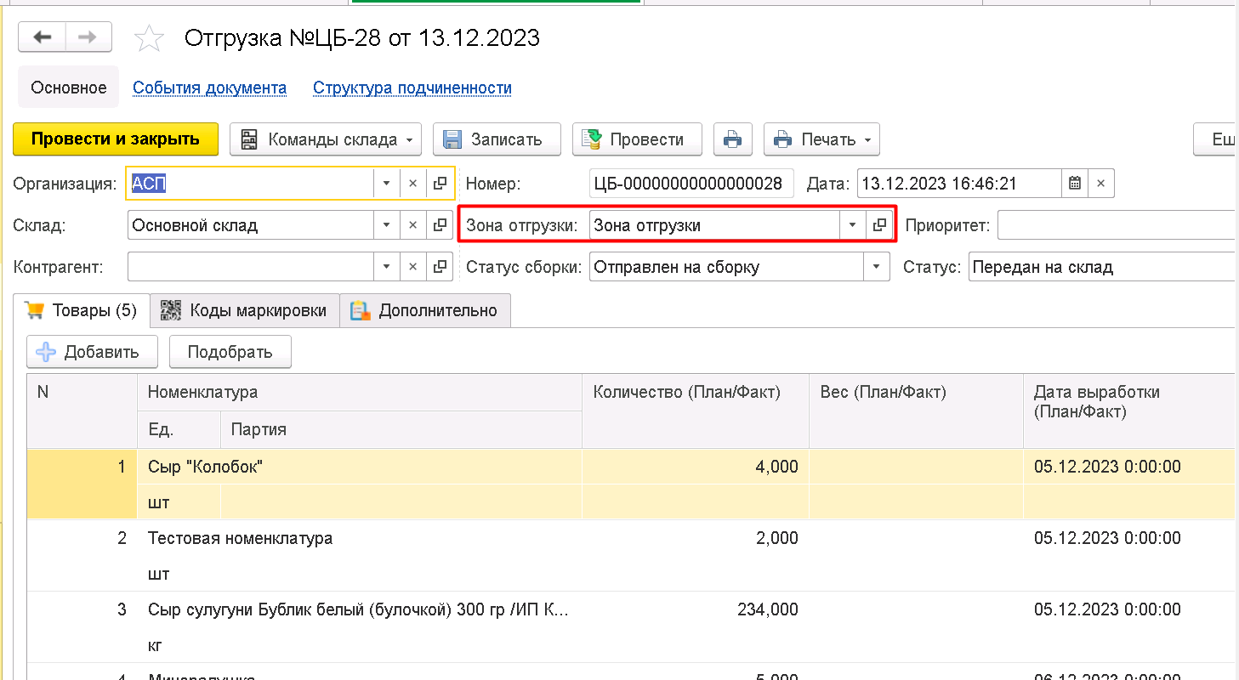Expand the Контрагент dropdown list
This screenshot has width=1239, height=680.
(x=386, y=267)
